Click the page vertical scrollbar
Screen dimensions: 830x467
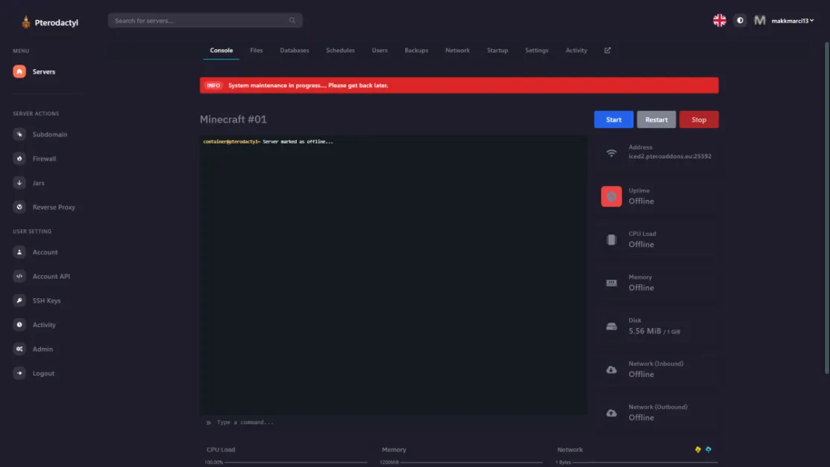point(827,207)
